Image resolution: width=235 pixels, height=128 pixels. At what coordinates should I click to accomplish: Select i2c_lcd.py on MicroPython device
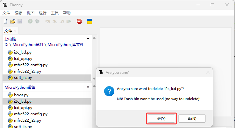pos(47,101)
